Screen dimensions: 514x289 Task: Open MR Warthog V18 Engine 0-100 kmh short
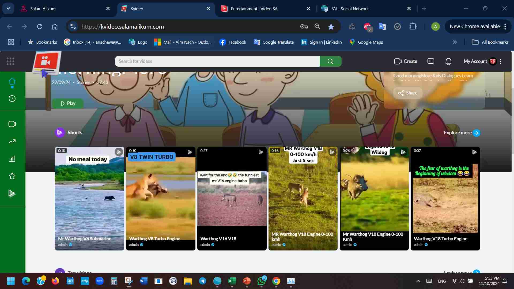(303, 199)
